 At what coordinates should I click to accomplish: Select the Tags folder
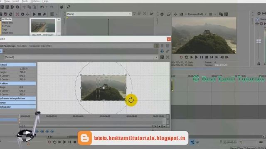click(5, 29)
